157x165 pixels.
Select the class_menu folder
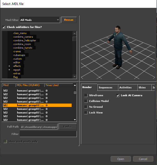point(20,33)
